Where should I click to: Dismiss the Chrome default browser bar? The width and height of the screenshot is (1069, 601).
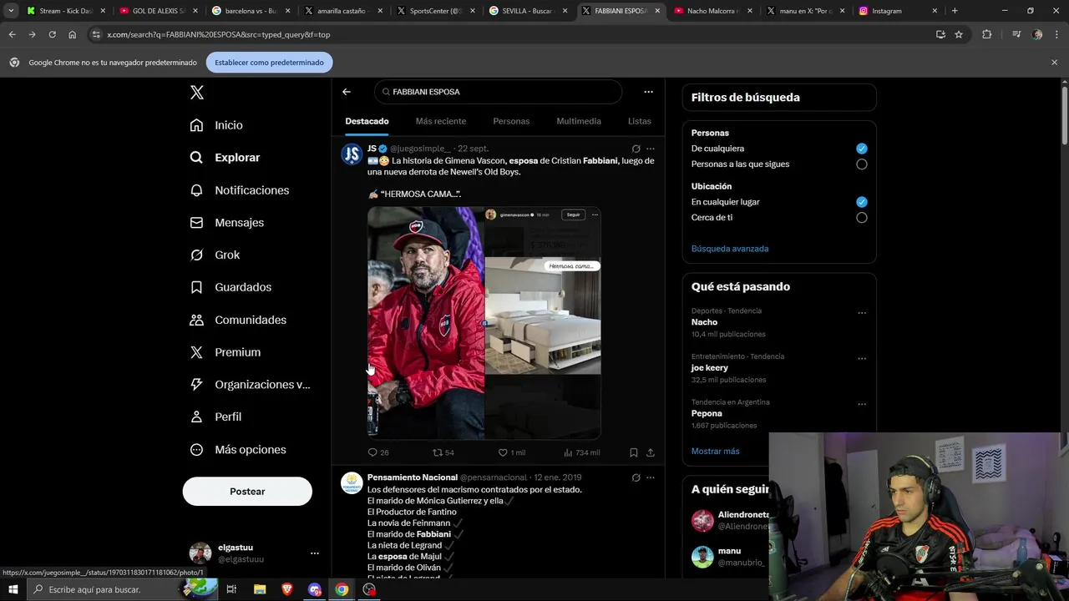(1054, 63)
